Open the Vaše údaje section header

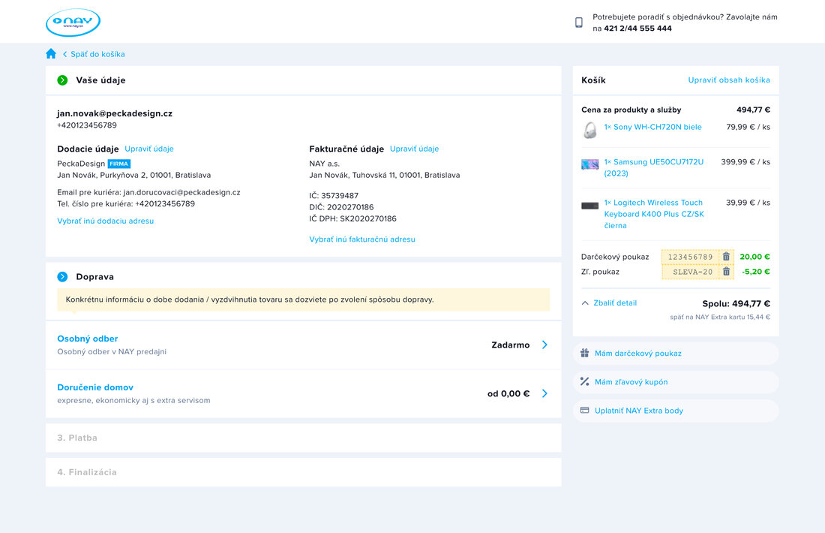(100, 80)
